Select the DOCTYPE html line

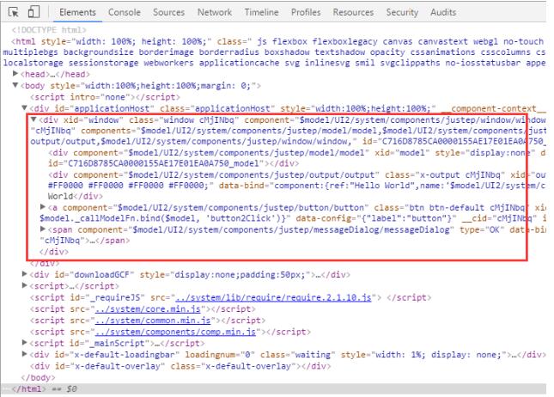[49, 30]
